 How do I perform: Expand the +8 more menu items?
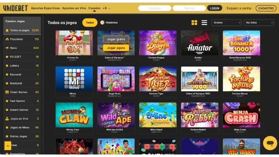point(106,8)
